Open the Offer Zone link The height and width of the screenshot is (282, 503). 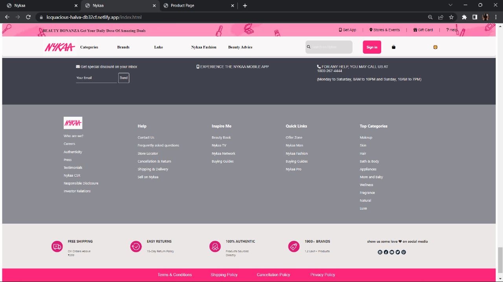[x=294, y=137]
